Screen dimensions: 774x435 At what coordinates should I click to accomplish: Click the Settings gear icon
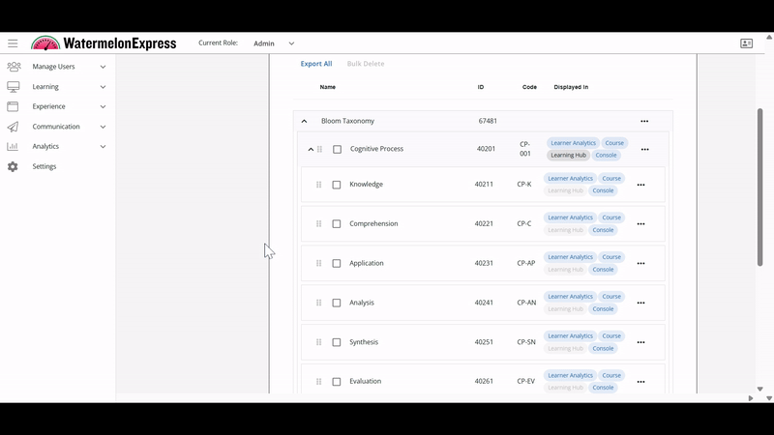13,166
